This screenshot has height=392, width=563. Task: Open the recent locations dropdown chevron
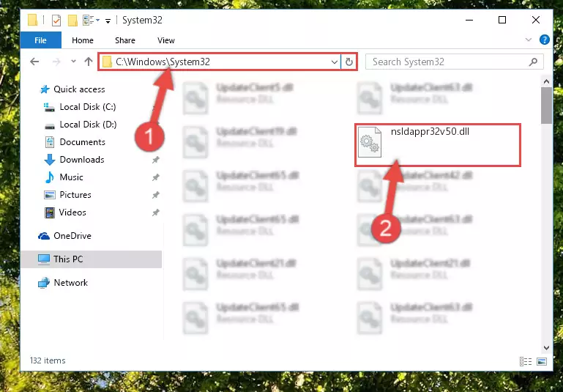click(73, 62)
